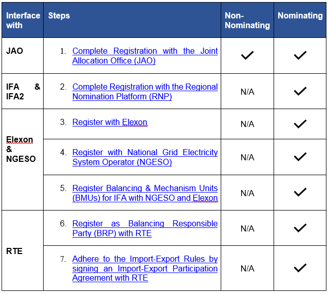Click the N/A cell for Register with Elexon
This screenshot has height=294, width=329.
pos(247,124)
